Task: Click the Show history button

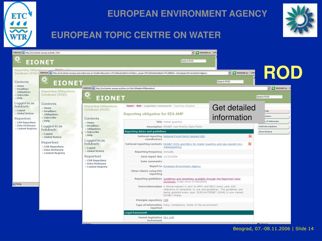Action: (273, 132)
